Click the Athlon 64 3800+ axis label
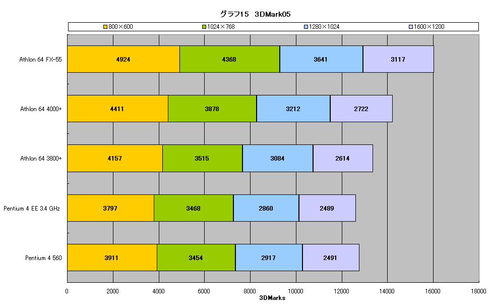Viewport: 490px width, 305px height. [41, 159]
